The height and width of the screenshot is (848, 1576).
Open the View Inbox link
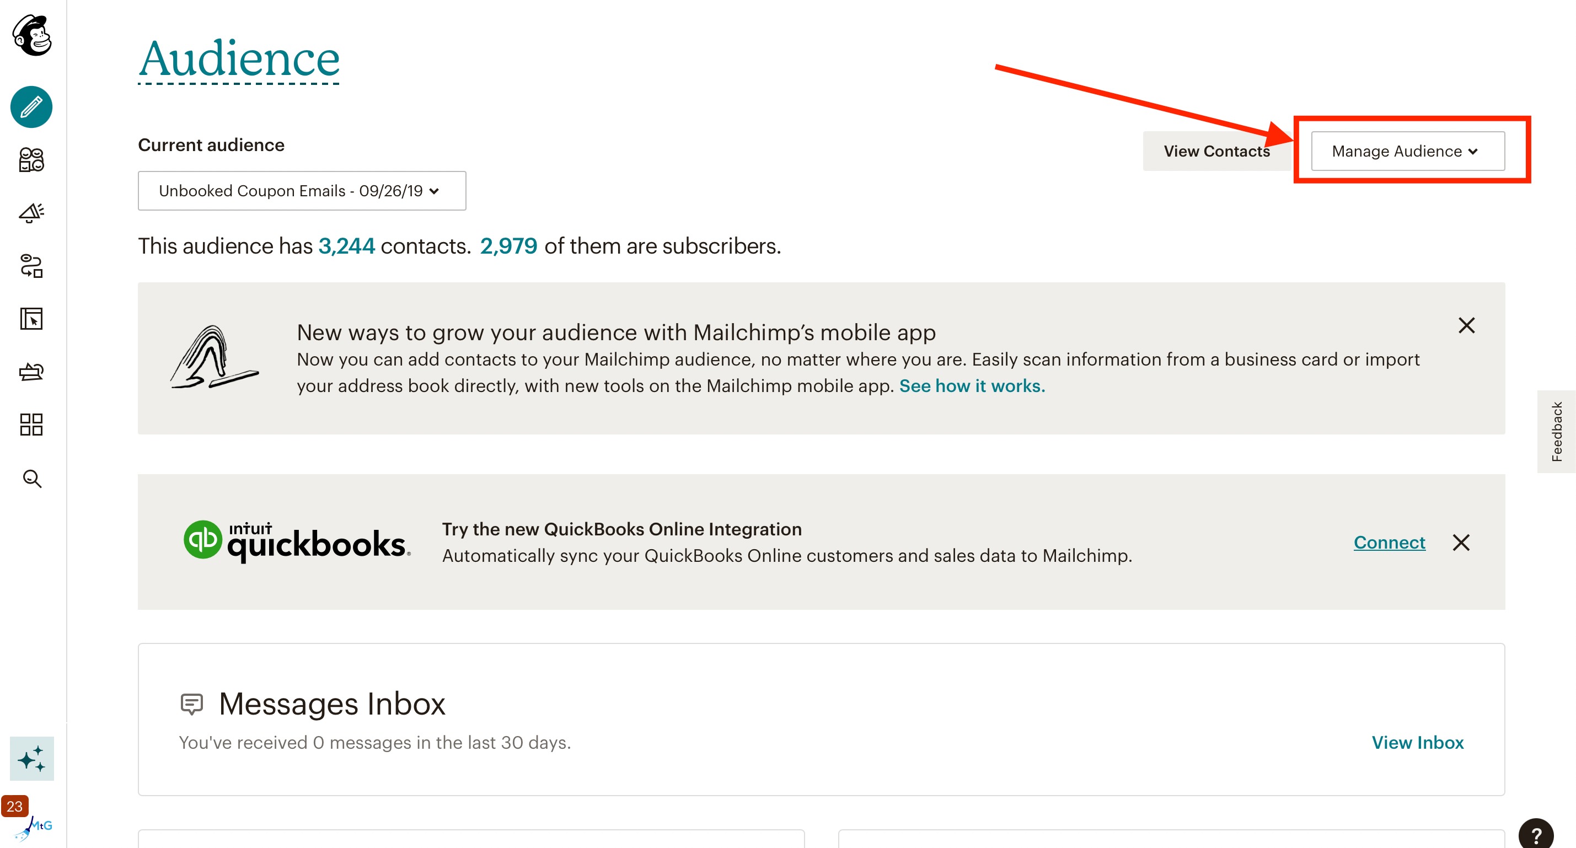coord(1418,743)
